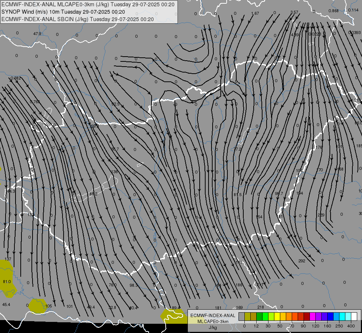Screen dimensions: 362x333
Task: Click the legend tick label 50
Action: [x=280, y=326]
